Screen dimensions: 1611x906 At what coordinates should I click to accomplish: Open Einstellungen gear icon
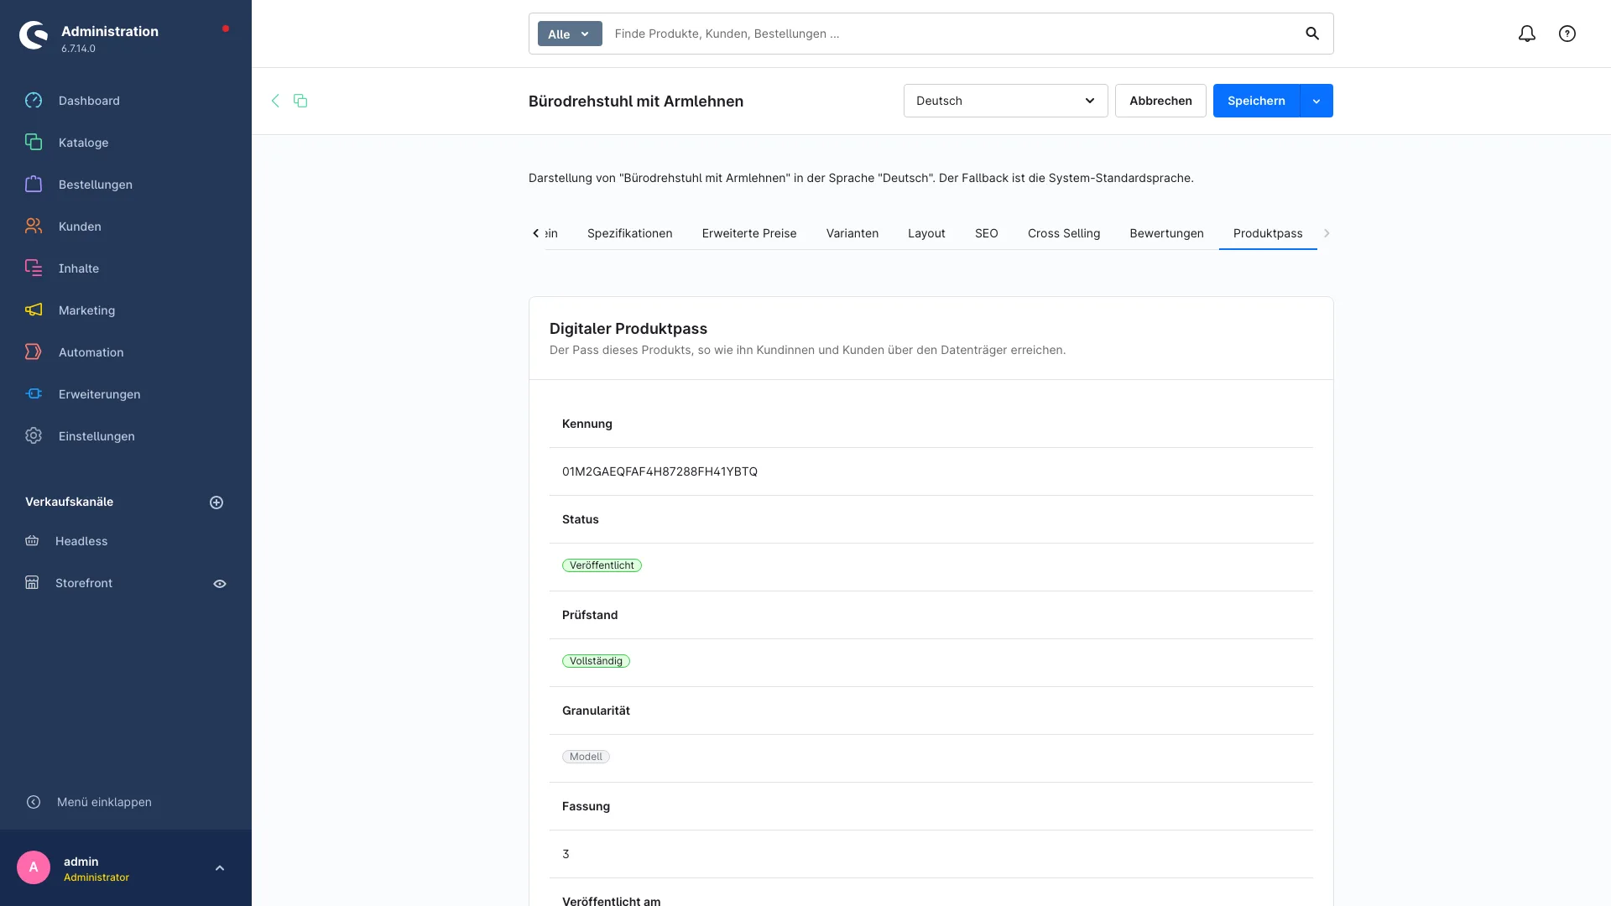pyautogui.click(x=34, y=436)
